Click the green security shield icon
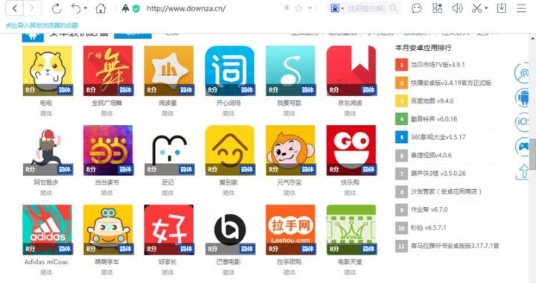The width and height of the screenshot is (536, 283). pos(136,8)
